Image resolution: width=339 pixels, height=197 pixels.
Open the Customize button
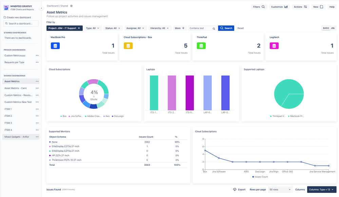[279, 7]
